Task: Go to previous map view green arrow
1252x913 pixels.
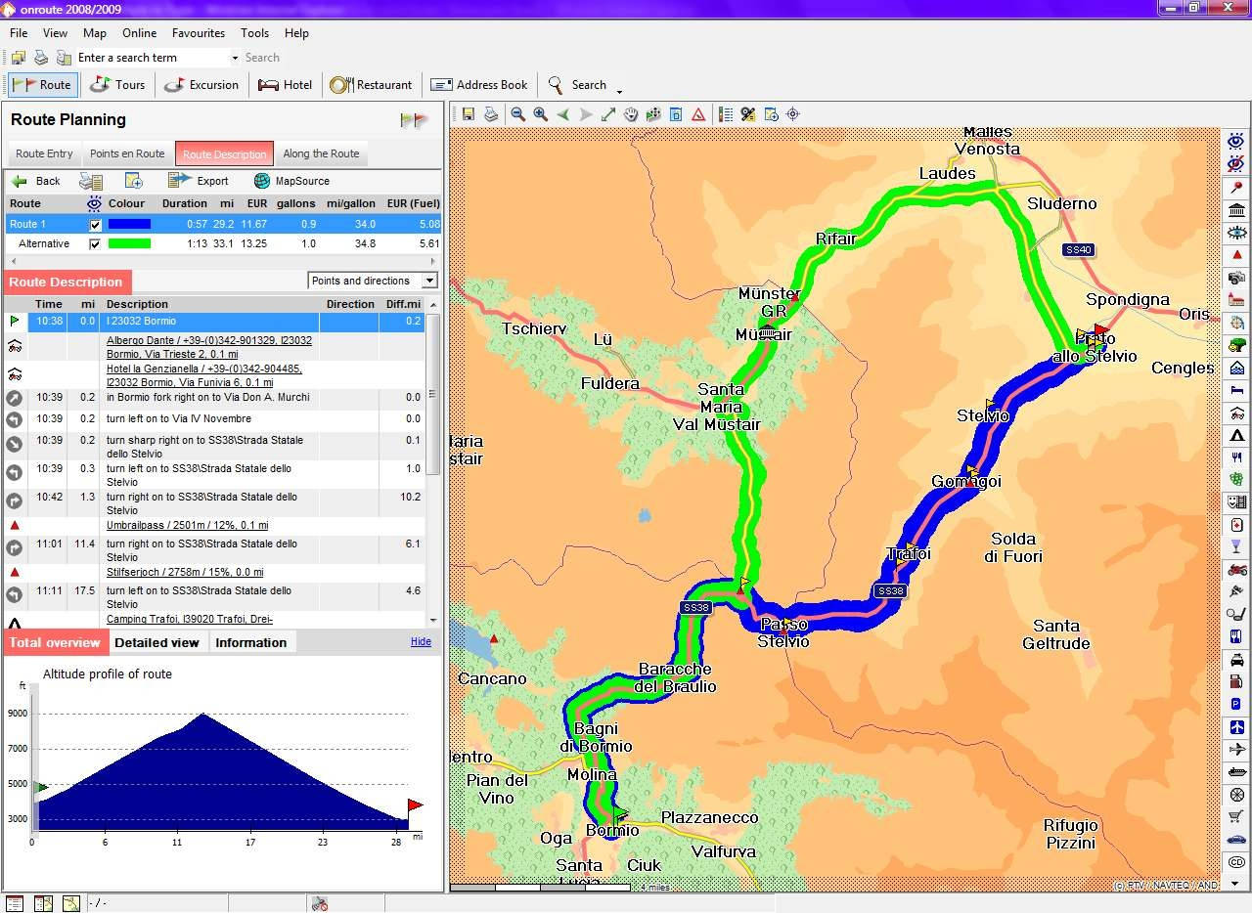Action: click(563, 114)
